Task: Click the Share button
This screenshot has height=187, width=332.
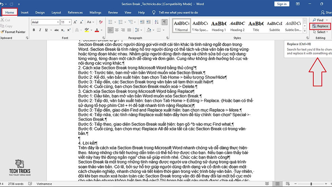Action: (x=326, y=13)
